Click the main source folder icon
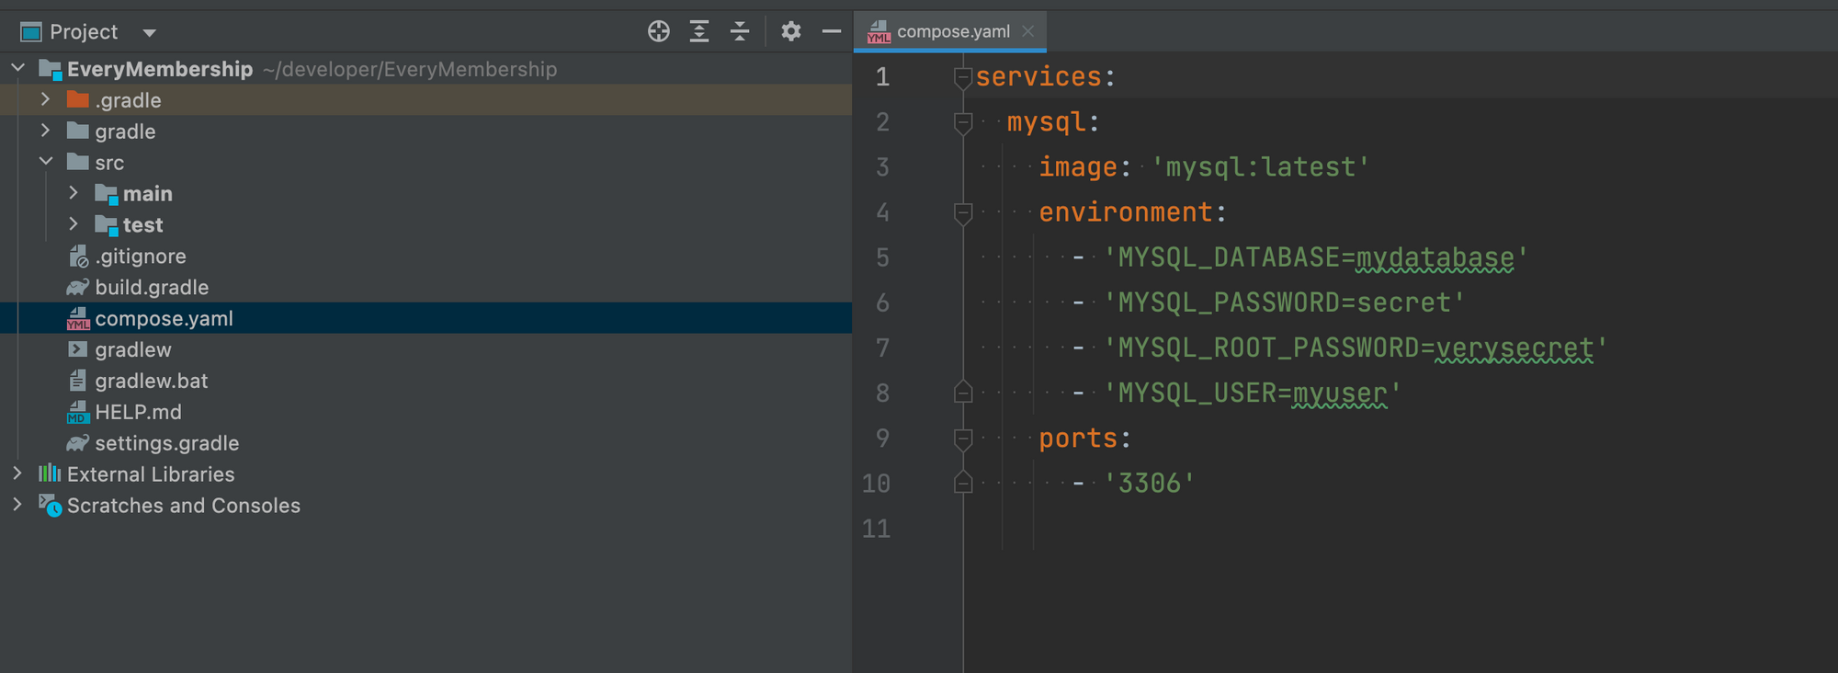Screen dimensions: 1838x673 click(107, 194)
